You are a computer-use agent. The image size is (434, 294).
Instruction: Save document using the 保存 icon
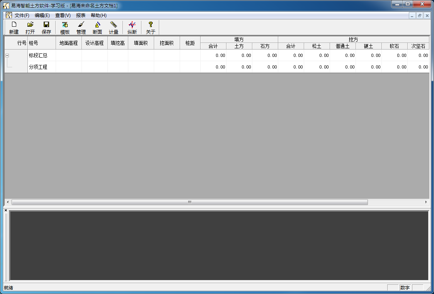point(46,28)
